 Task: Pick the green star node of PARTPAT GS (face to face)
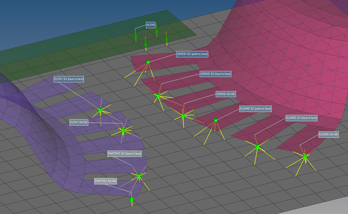[x=139, y=176]
